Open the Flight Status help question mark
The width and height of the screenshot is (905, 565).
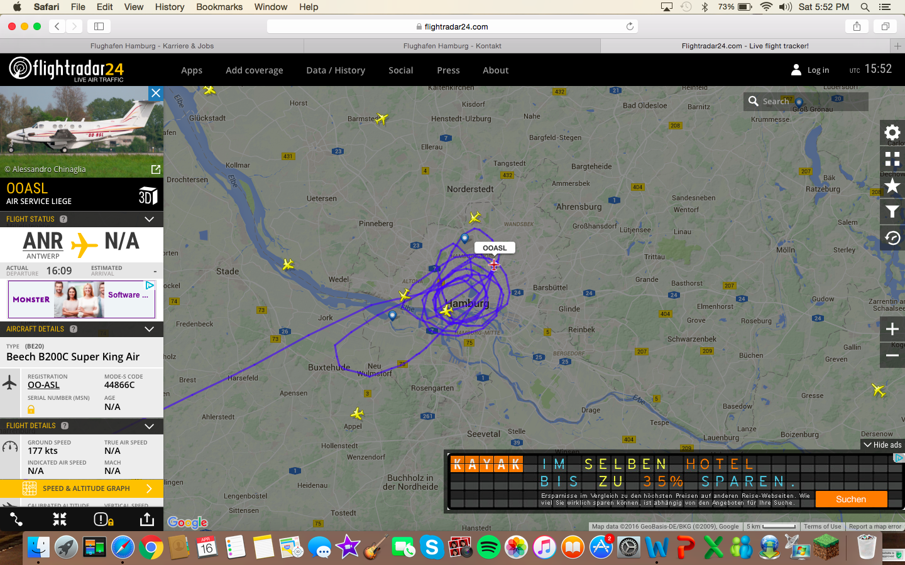(x=63, y=219)
